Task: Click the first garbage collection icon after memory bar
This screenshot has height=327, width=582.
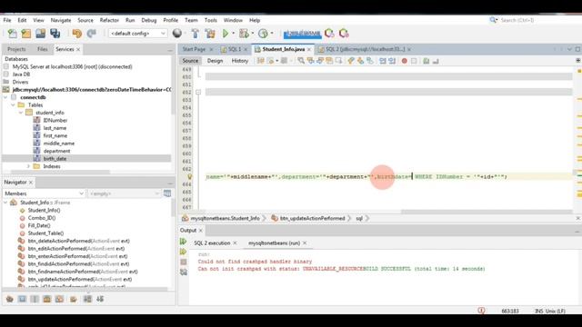Action: tap(329, 34)
